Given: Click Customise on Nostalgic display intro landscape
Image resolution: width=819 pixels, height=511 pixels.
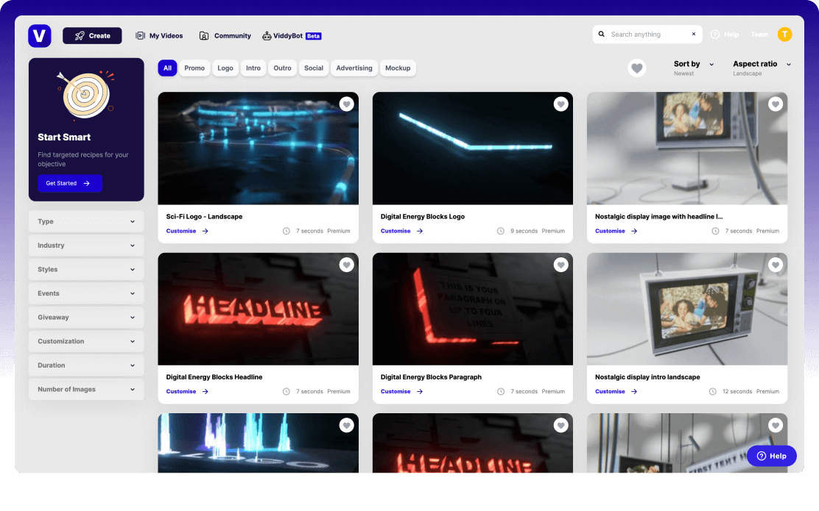Looking at the screenshot, I should [610, 392].
